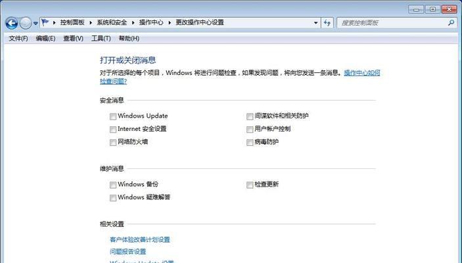
Task: Click 更改操作中心设置 breadcrumb
Action: click(200, 22)
